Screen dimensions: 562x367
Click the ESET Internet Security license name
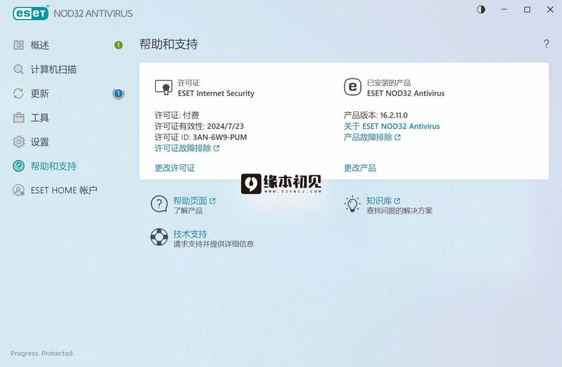216,93
